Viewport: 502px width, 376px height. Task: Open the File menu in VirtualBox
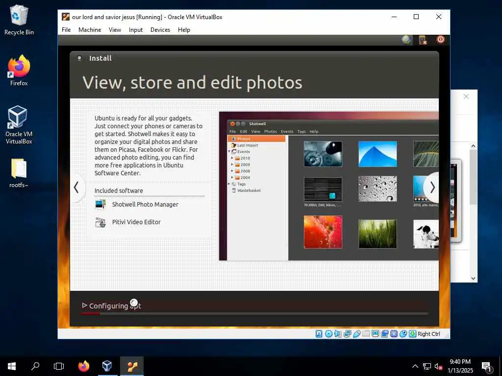tap(66, 30)
